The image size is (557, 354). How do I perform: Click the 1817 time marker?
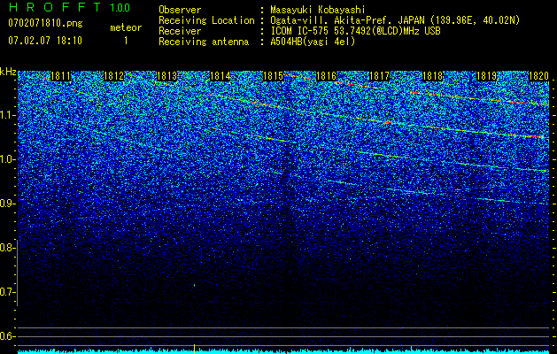point(379,76)
